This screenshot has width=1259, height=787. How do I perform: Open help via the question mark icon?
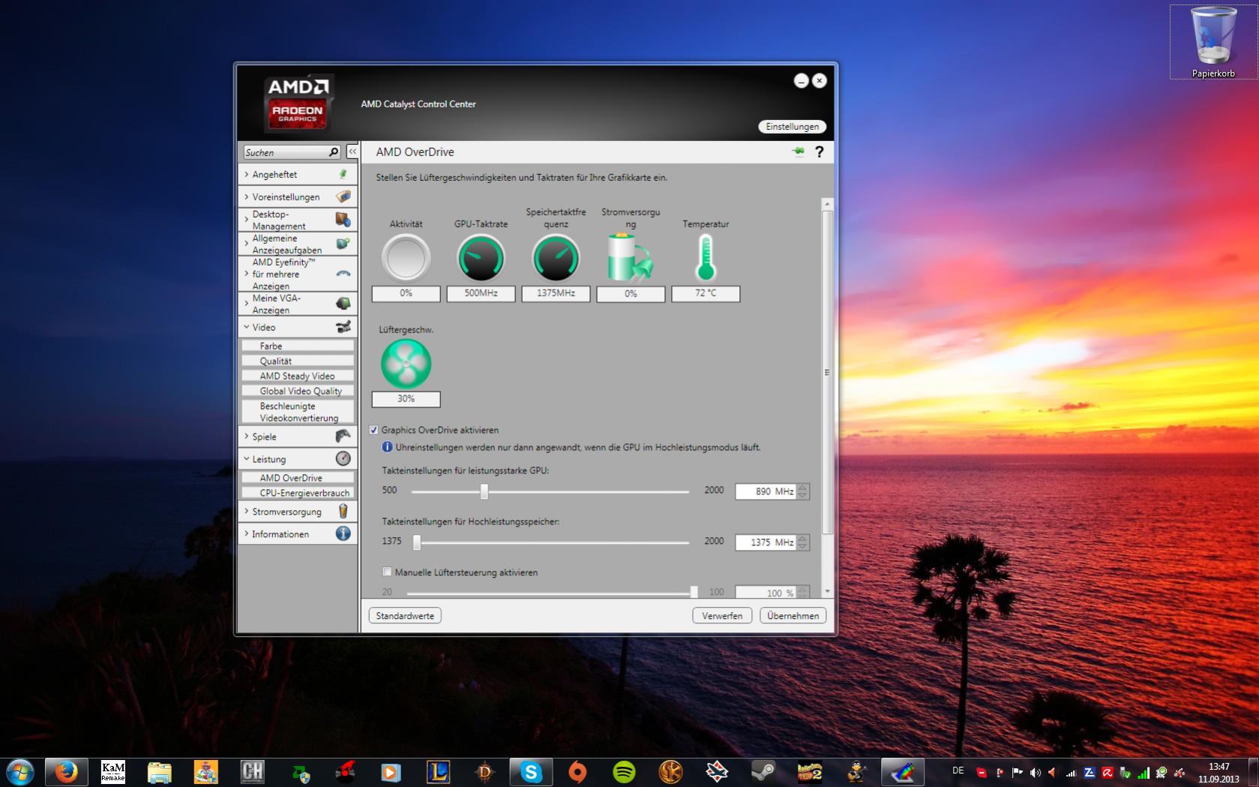(x=820, y=152)
